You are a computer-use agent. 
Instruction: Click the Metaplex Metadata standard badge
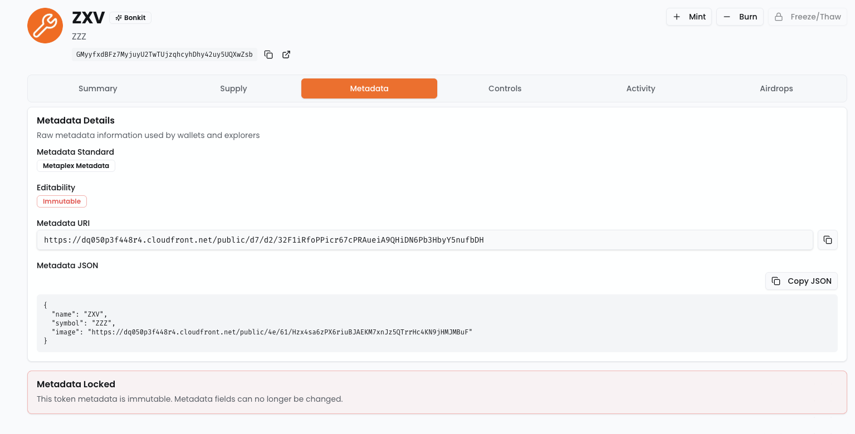[x=76, y=166]
